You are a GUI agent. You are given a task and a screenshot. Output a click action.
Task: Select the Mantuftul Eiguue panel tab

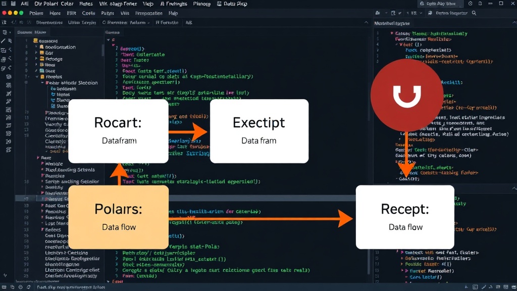click(x=392, y=23)
